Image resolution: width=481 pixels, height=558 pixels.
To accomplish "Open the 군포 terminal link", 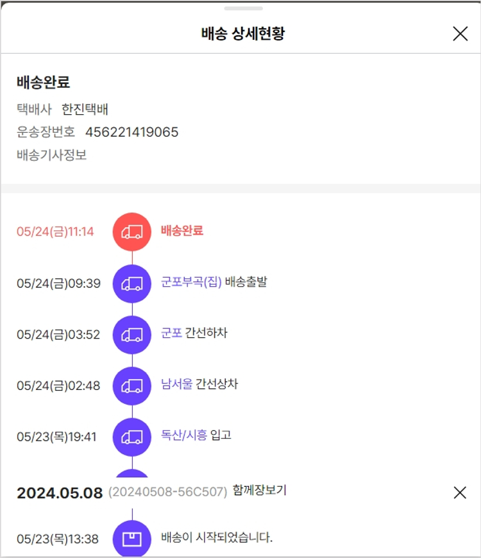I will pos(171,334).
